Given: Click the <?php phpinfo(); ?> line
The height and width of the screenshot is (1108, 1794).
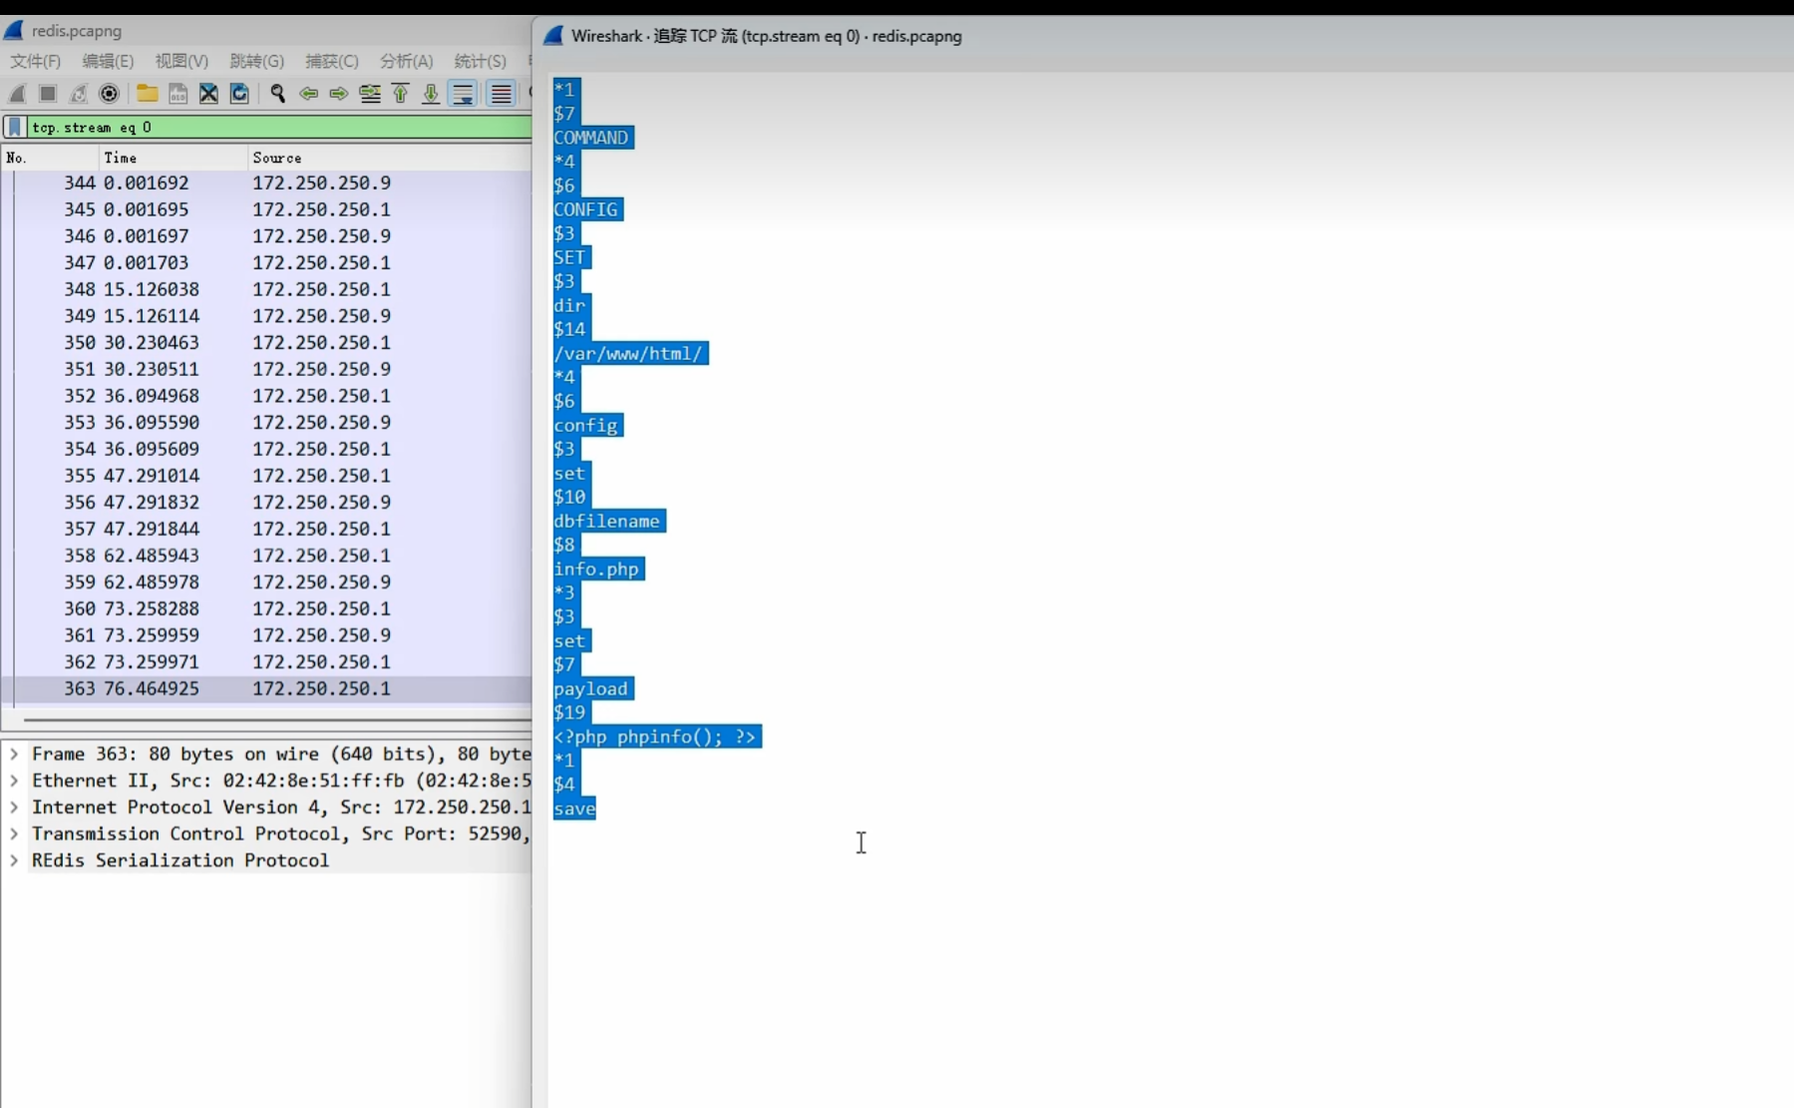Looking at the screenshot, I should click(655, 737).
